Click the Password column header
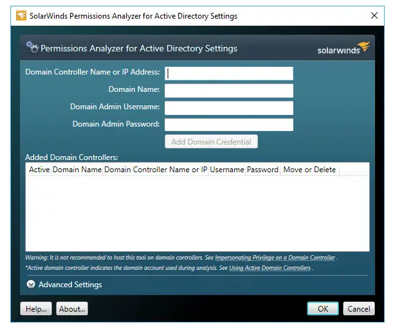 point(262,170)
